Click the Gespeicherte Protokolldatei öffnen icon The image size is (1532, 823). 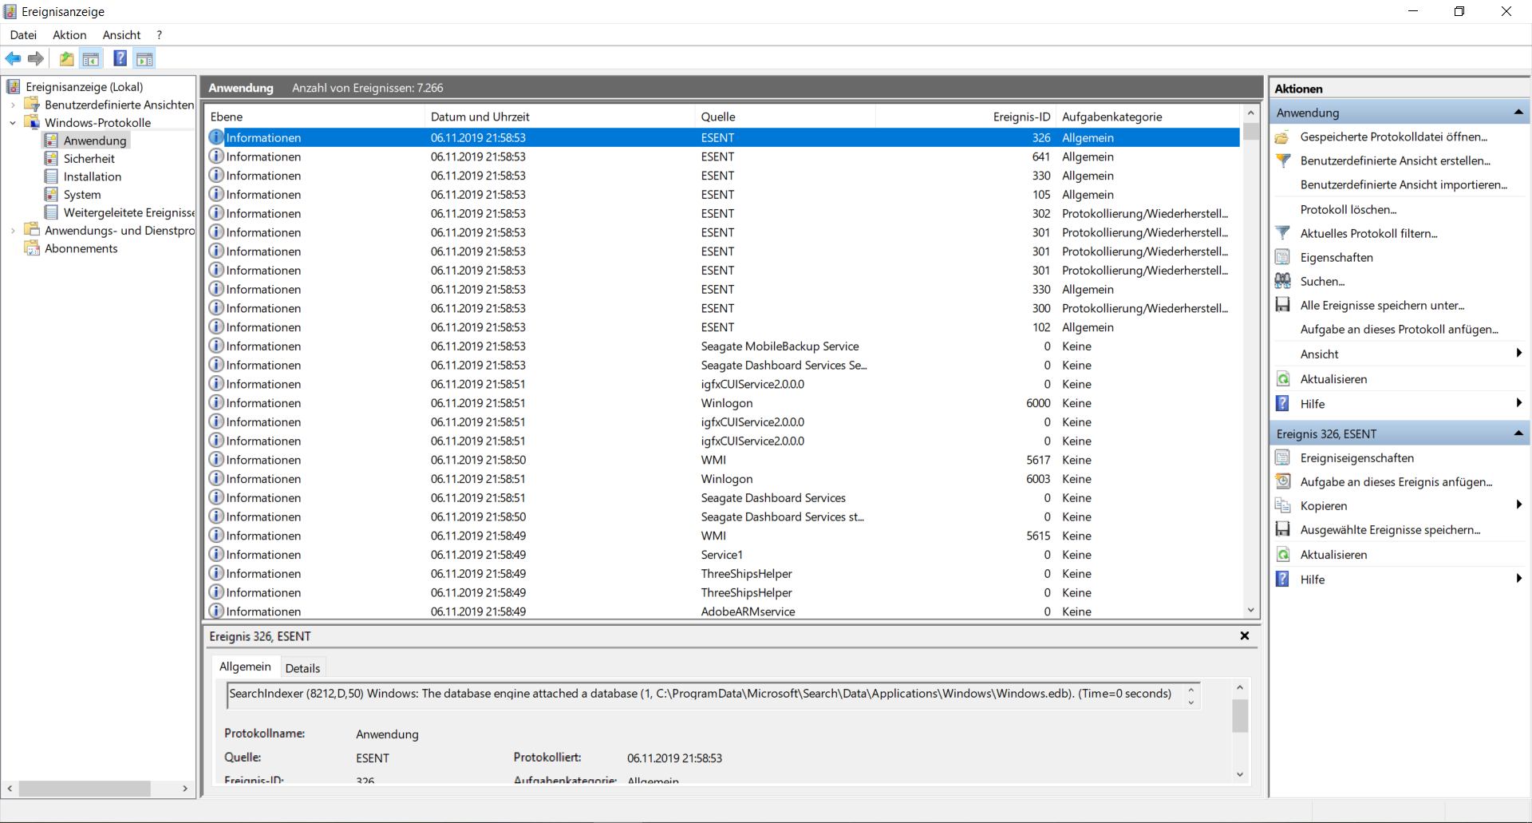1282,137
